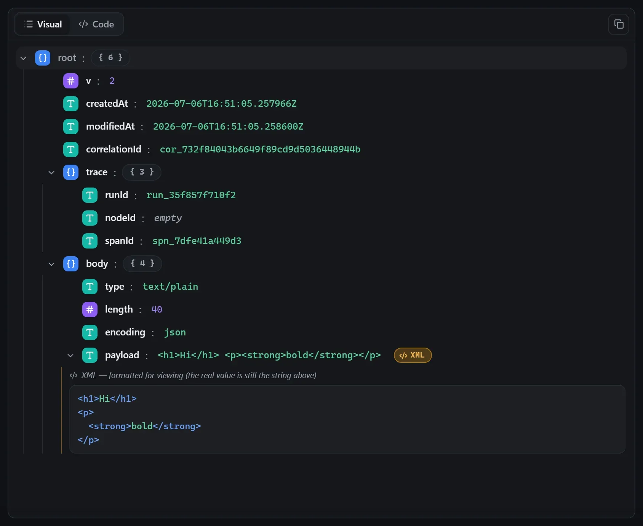
Task: Select the modifiedAt timestamp value
Action: coord(228,127)
